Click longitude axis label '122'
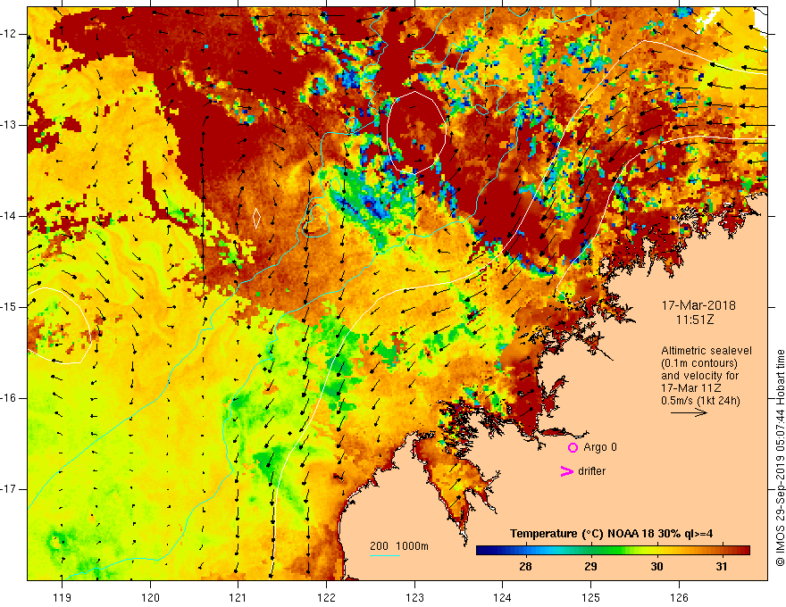The height and width of the screenshot is (607, 786). pyautogui.click(x=326, y=597)
